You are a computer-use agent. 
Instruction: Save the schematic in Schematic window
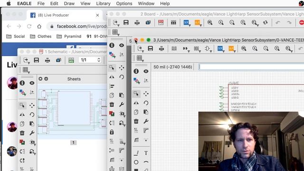coord(36,60)
